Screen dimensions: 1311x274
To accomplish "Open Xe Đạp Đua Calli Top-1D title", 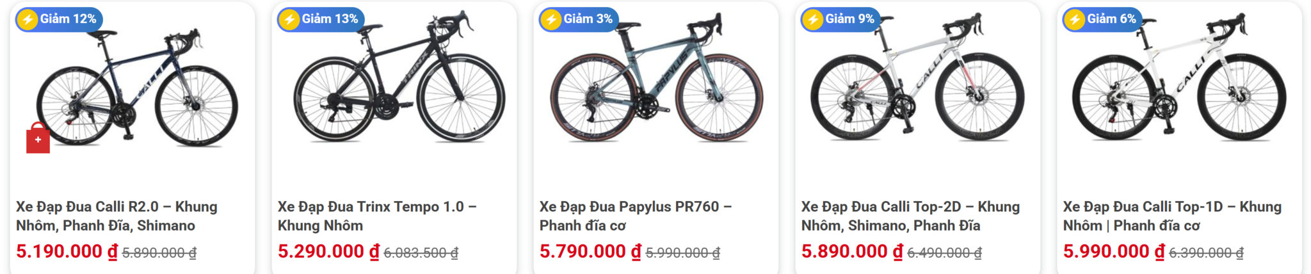I will pos(1172,216).
